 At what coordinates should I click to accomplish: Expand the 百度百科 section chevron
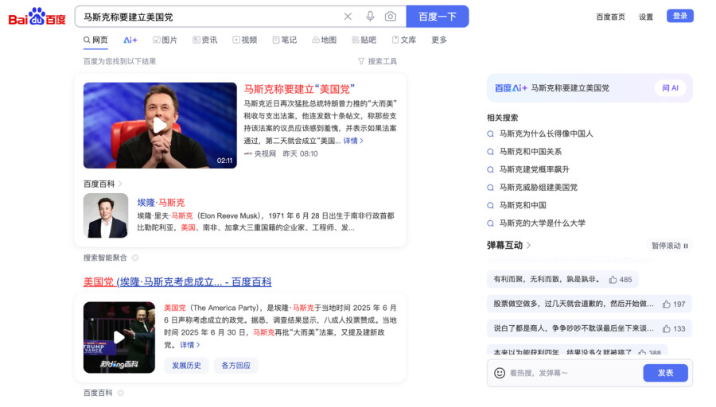pos(120,184)
